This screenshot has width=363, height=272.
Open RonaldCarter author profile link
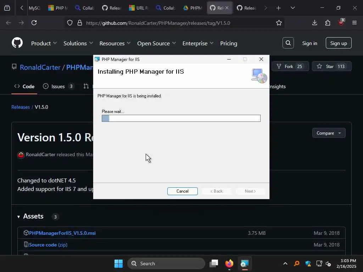(40, 154)
